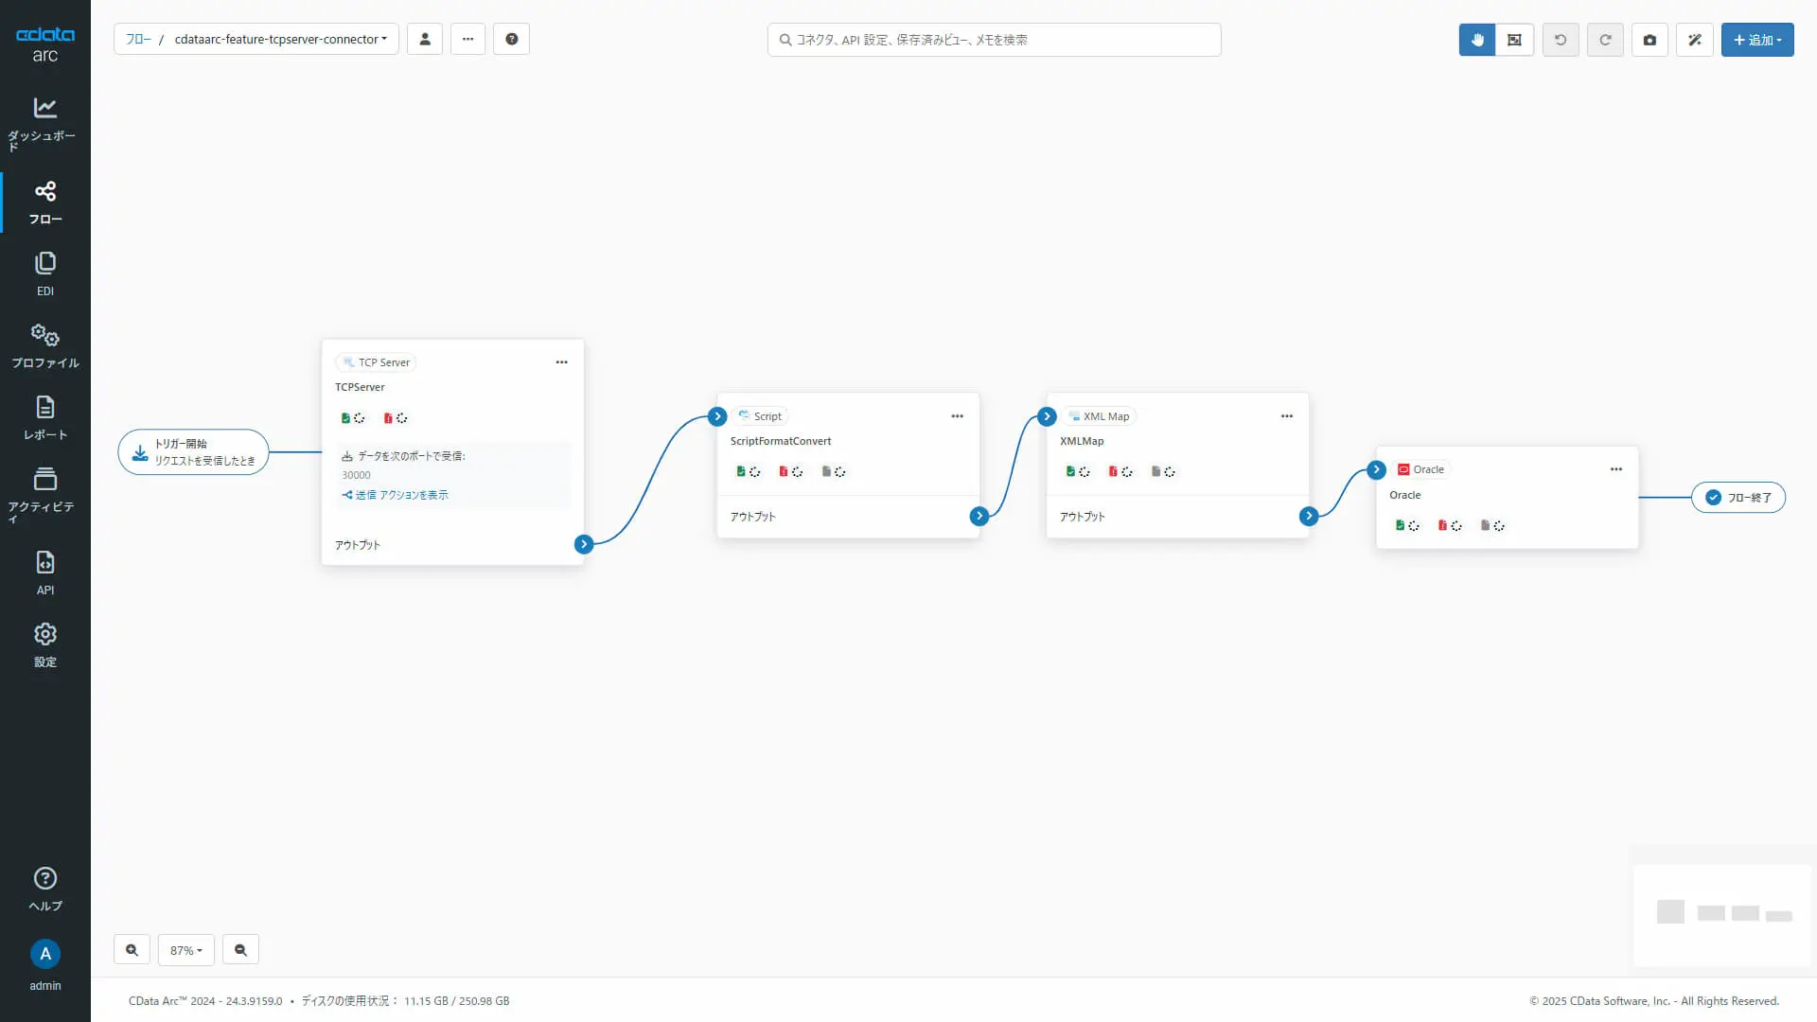This screenshot has width=1817, height=1022.
Task: Click the camera snapshot button
Action: pos(1649,40)
